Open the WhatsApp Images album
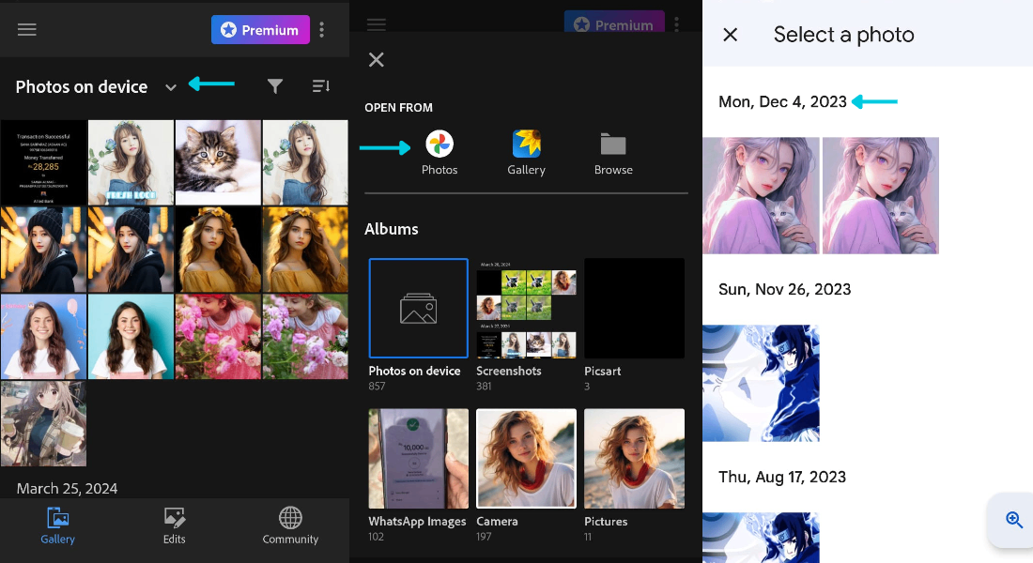This screenshot has height=563, width=1033. 418,458
